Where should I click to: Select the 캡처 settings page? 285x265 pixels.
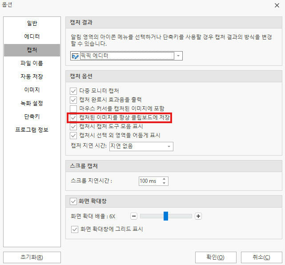point(32,50)
